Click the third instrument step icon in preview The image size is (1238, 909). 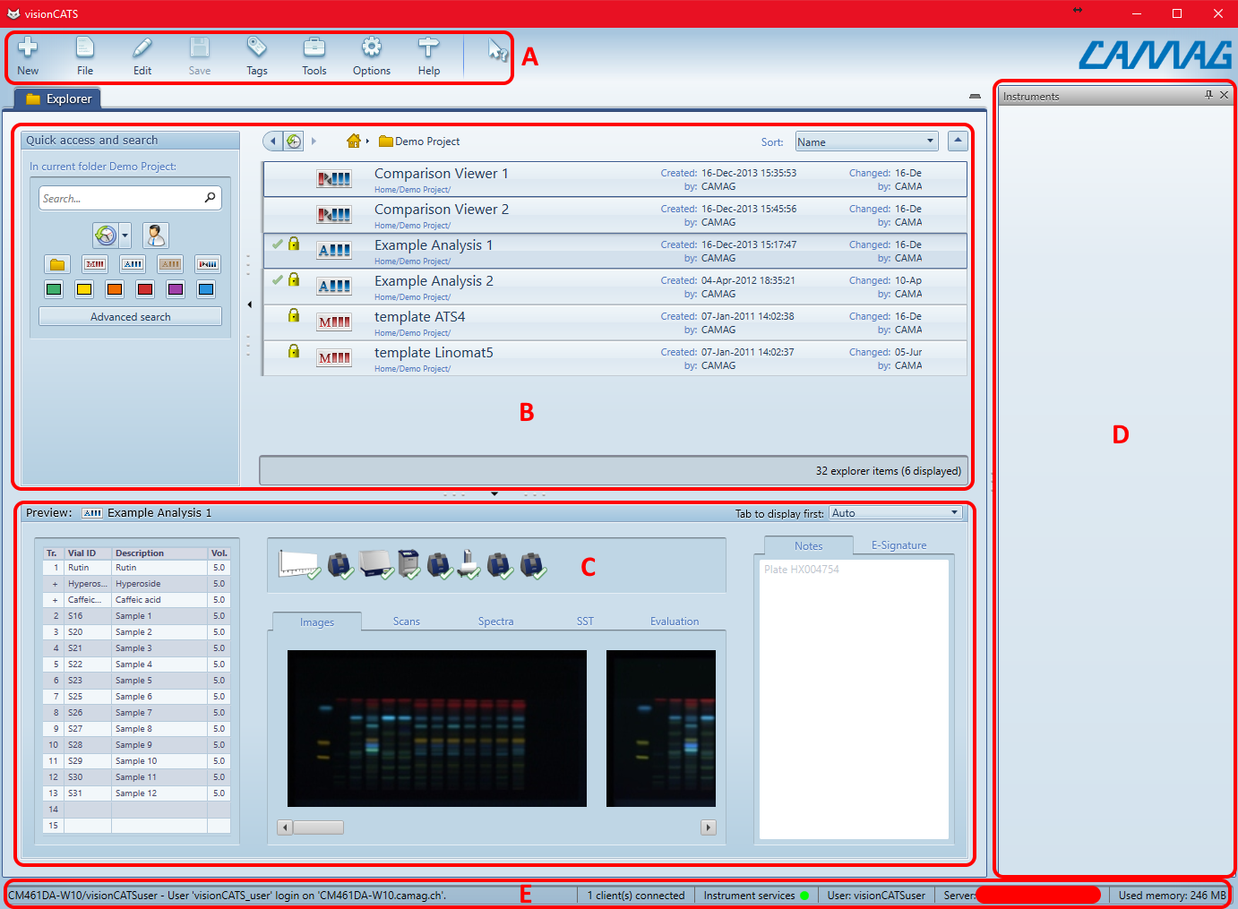tap(377, 564)
